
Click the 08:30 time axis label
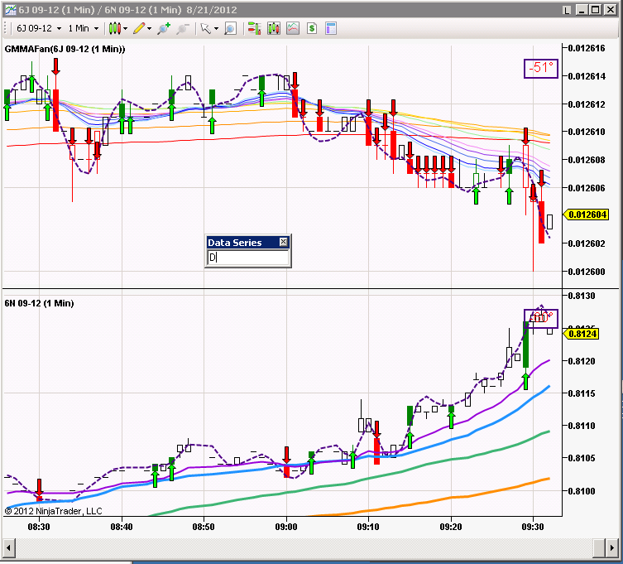39,527
